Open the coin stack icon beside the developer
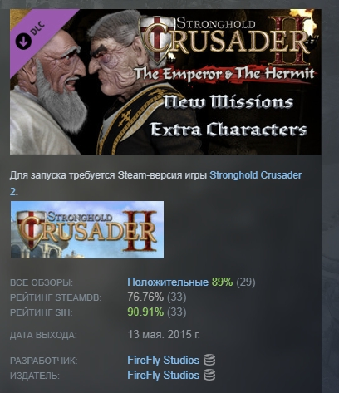Image resolution: width=339 pixels, height=393 pixels. pos(209,360)
